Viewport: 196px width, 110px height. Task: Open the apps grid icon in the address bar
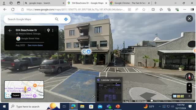pos(130,9)
